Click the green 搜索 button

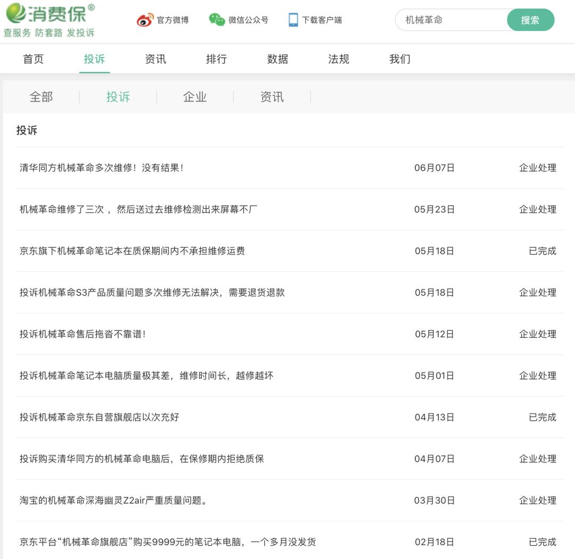(530, 20)
